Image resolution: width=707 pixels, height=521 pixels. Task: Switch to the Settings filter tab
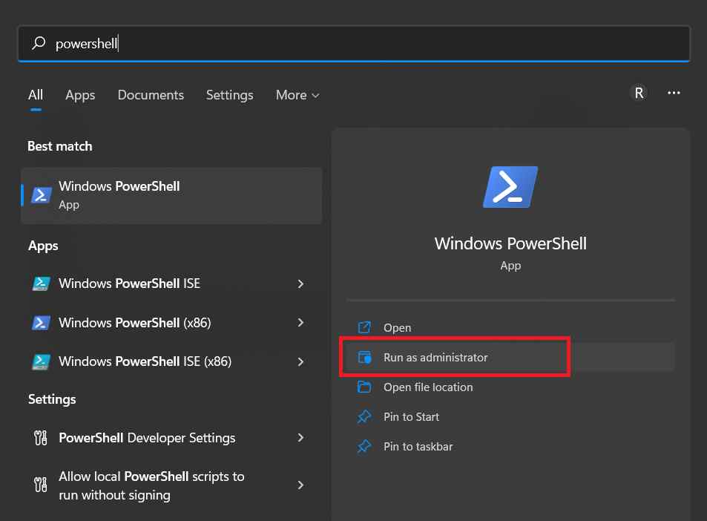click(229, 95)
